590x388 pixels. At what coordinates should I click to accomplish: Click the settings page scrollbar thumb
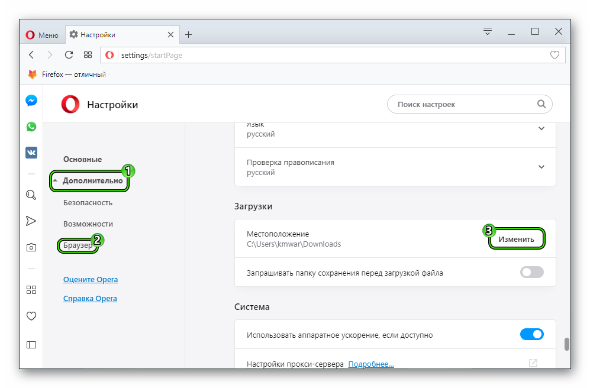[566, 344]
